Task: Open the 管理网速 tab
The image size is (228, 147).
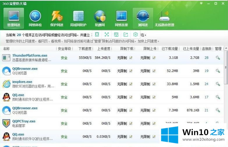Action: (x=14, y=18)
